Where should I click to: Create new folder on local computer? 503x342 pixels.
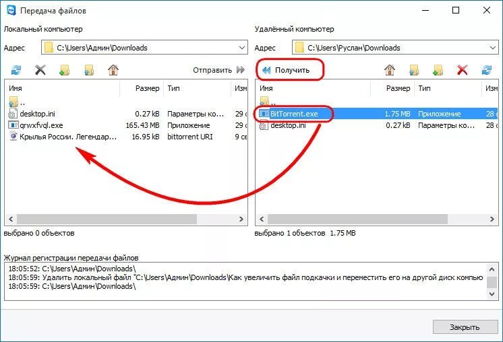pyautogui.click(x=65, y=70)
